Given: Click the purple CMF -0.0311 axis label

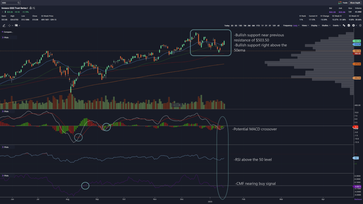Looking at the screenshot, I should [357, 186].
